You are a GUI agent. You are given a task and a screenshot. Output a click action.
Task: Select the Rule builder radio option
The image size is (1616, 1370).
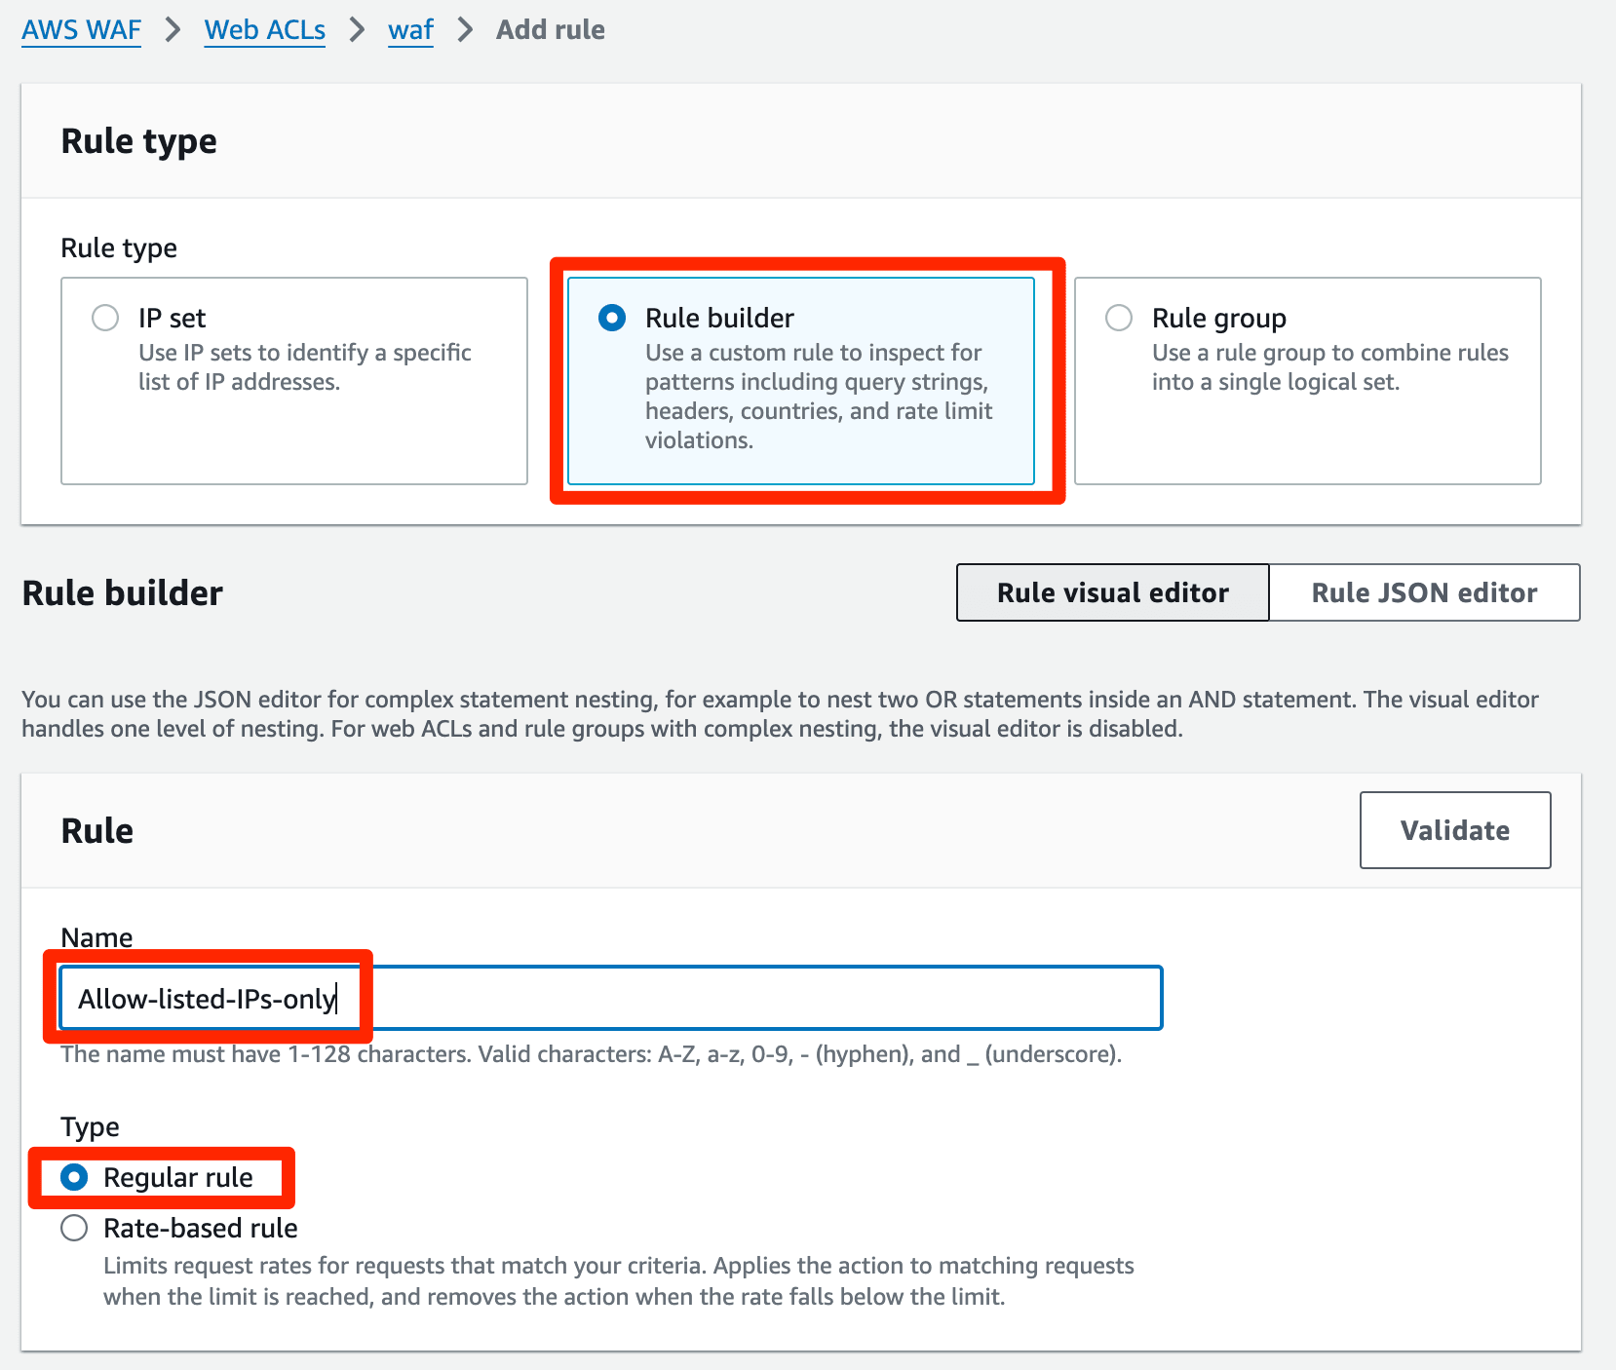[x=612, y=318]
